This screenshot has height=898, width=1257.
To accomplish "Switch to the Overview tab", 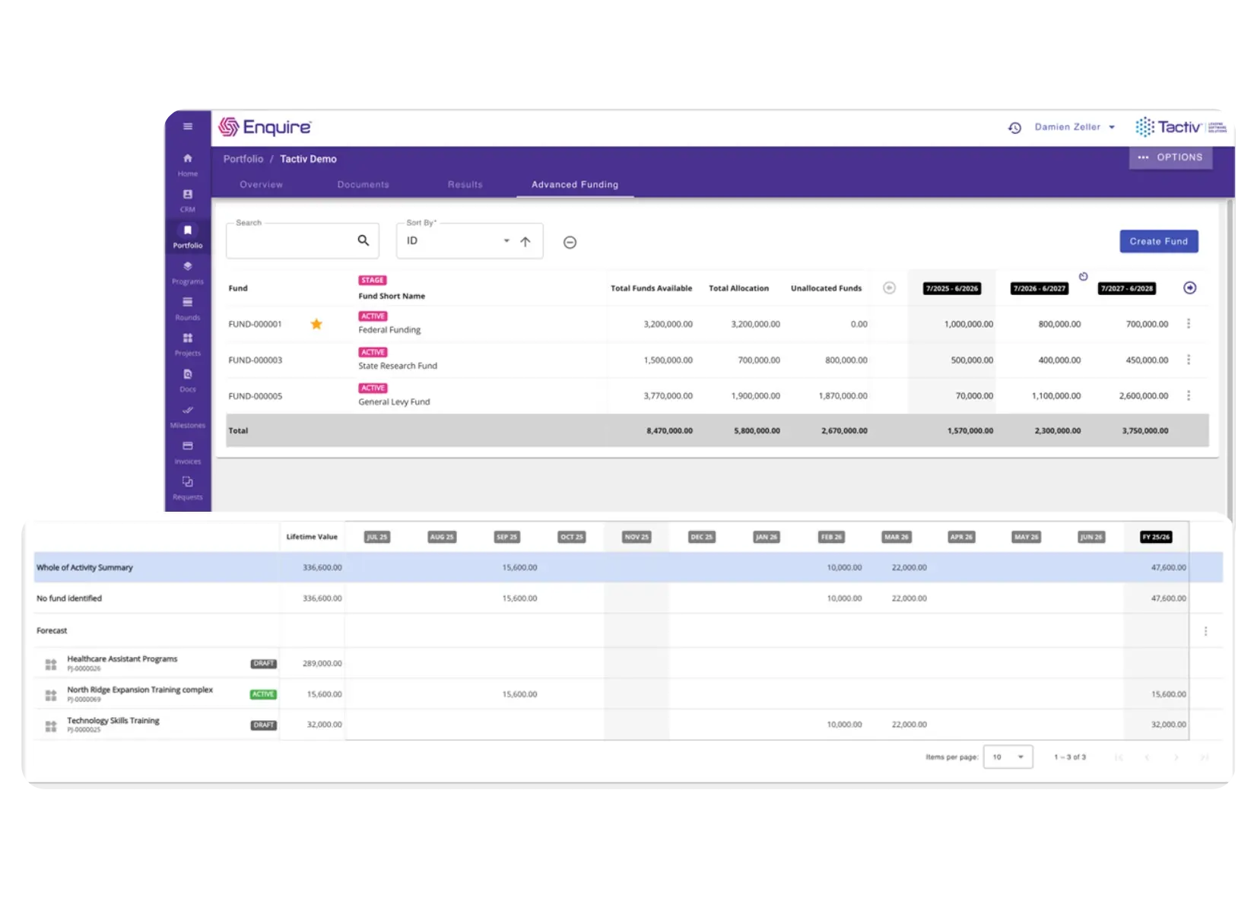I will (x=261, y=185).
